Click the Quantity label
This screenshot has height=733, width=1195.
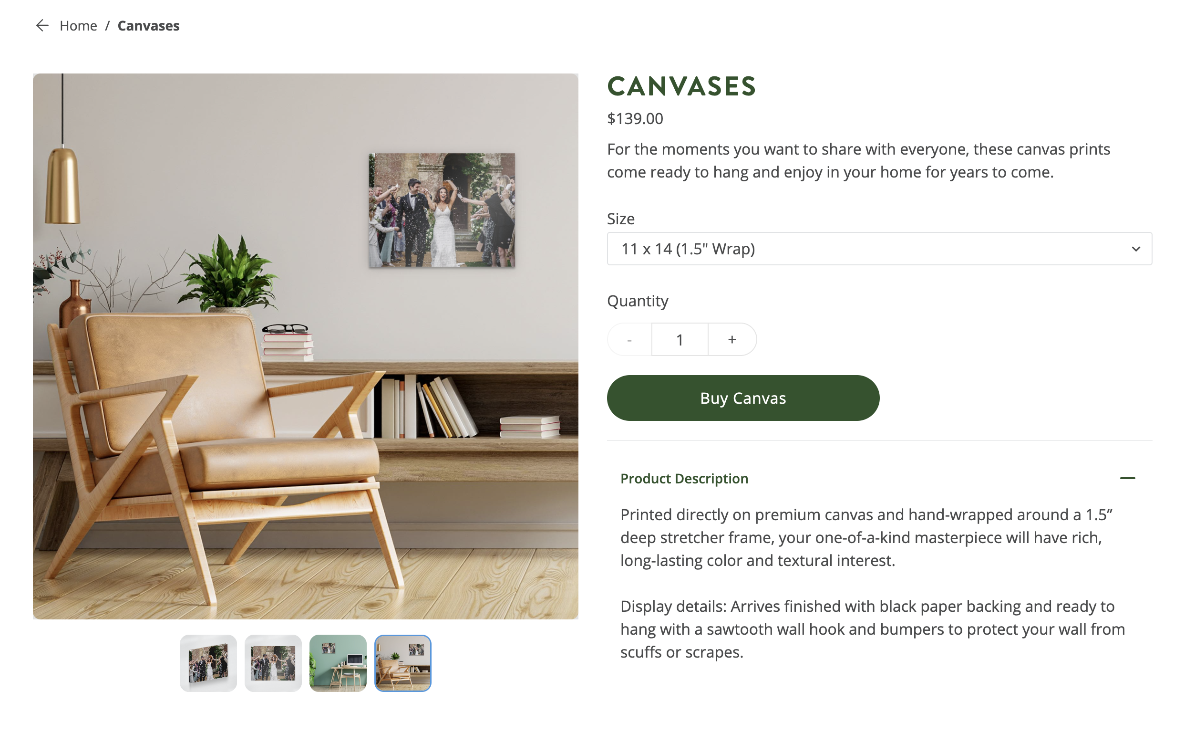pyautogui.click(x=637, y=301)
